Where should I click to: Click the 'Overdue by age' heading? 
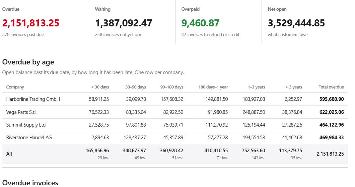tap(28, 62)
